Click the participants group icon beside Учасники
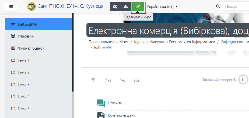 point(13,36)
